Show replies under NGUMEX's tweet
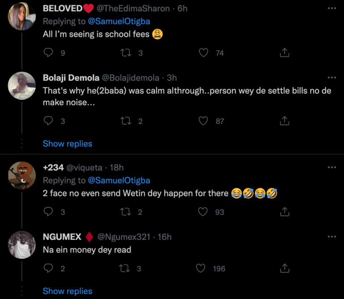This screenshot has height=299, width=344. click(x=67, y=291)
